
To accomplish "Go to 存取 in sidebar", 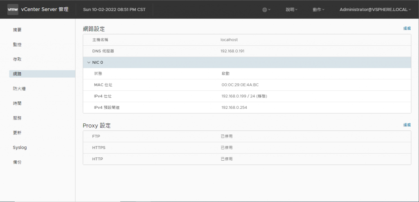I will 17,59.
